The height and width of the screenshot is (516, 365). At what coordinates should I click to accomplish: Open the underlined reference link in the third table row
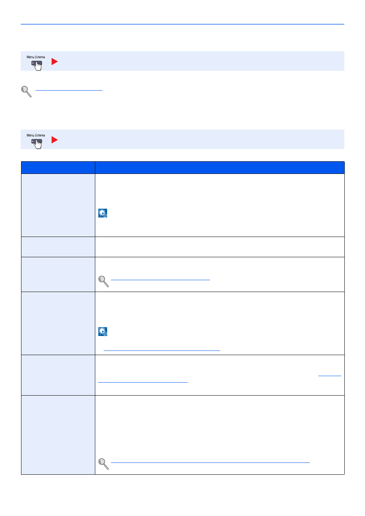click(160, 277)
